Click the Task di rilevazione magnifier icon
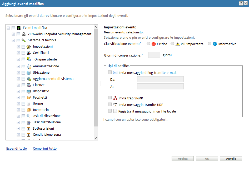The height and width of the screenshot is (178, 249). 28,116
